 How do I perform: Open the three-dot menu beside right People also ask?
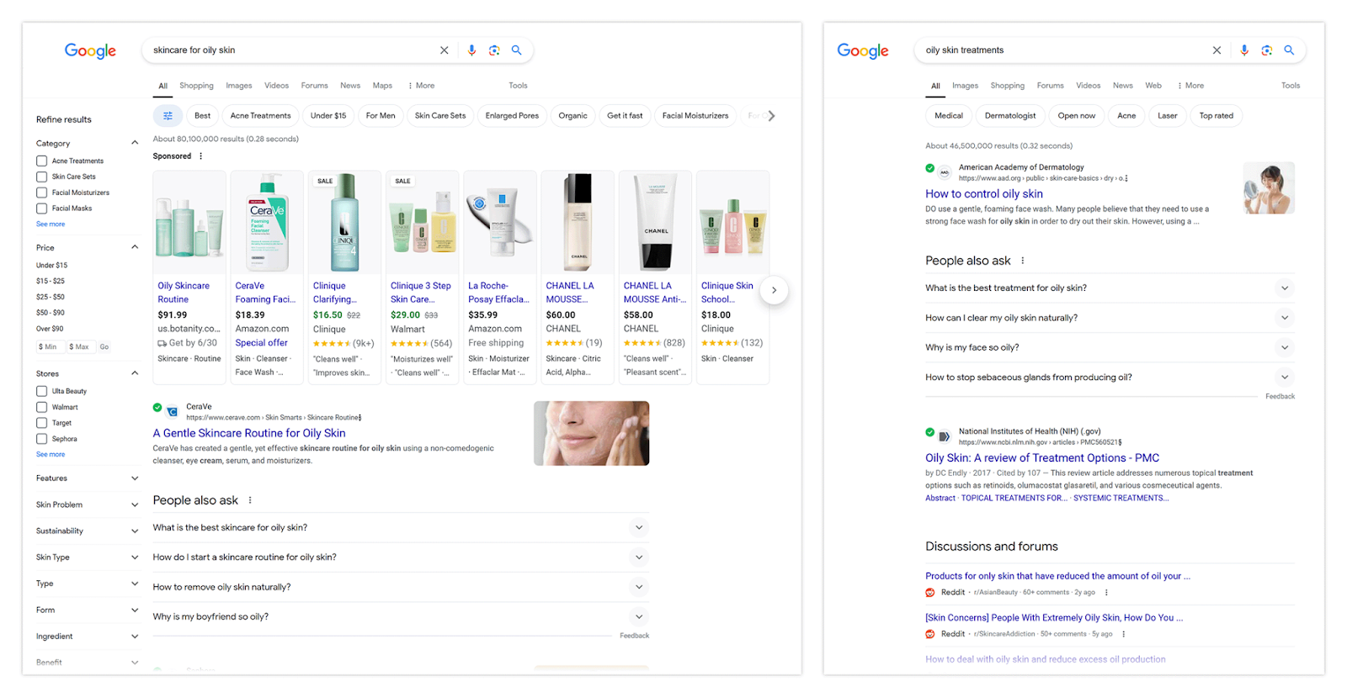[x=1023, y=261]
